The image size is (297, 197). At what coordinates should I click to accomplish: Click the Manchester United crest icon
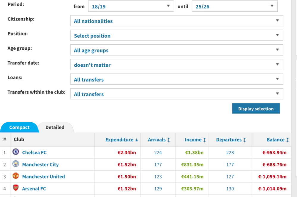click(x=16, y=176)
